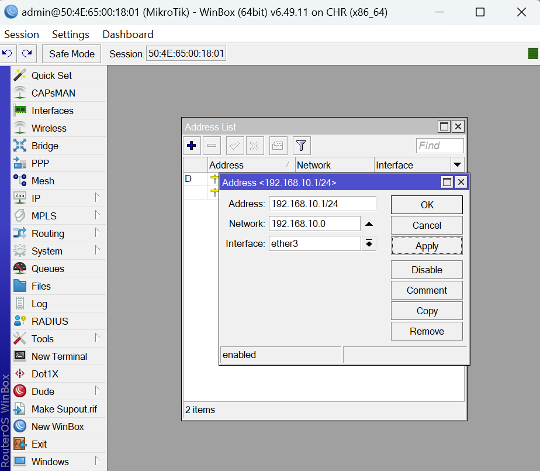Click the Copy button
540x471 pixels.
click(x=427, y=311)
